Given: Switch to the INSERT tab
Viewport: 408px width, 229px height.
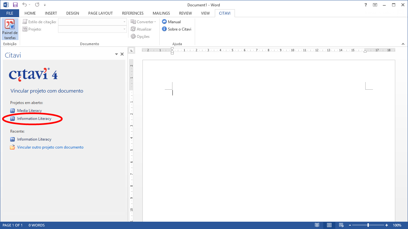Looking at the screenshot, I should tap(51, 13).
